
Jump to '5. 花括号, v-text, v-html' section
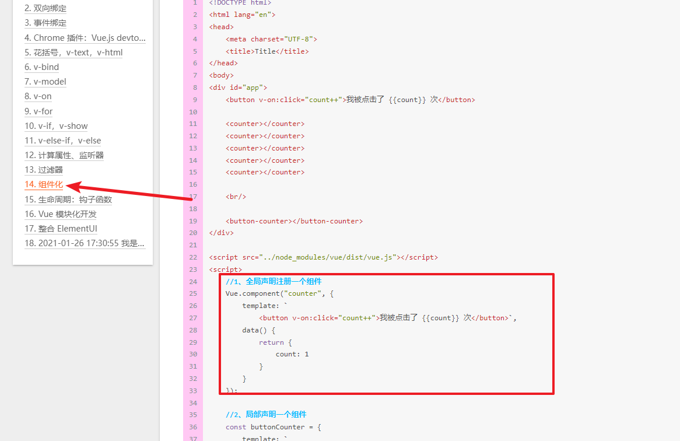pos(73,52)
